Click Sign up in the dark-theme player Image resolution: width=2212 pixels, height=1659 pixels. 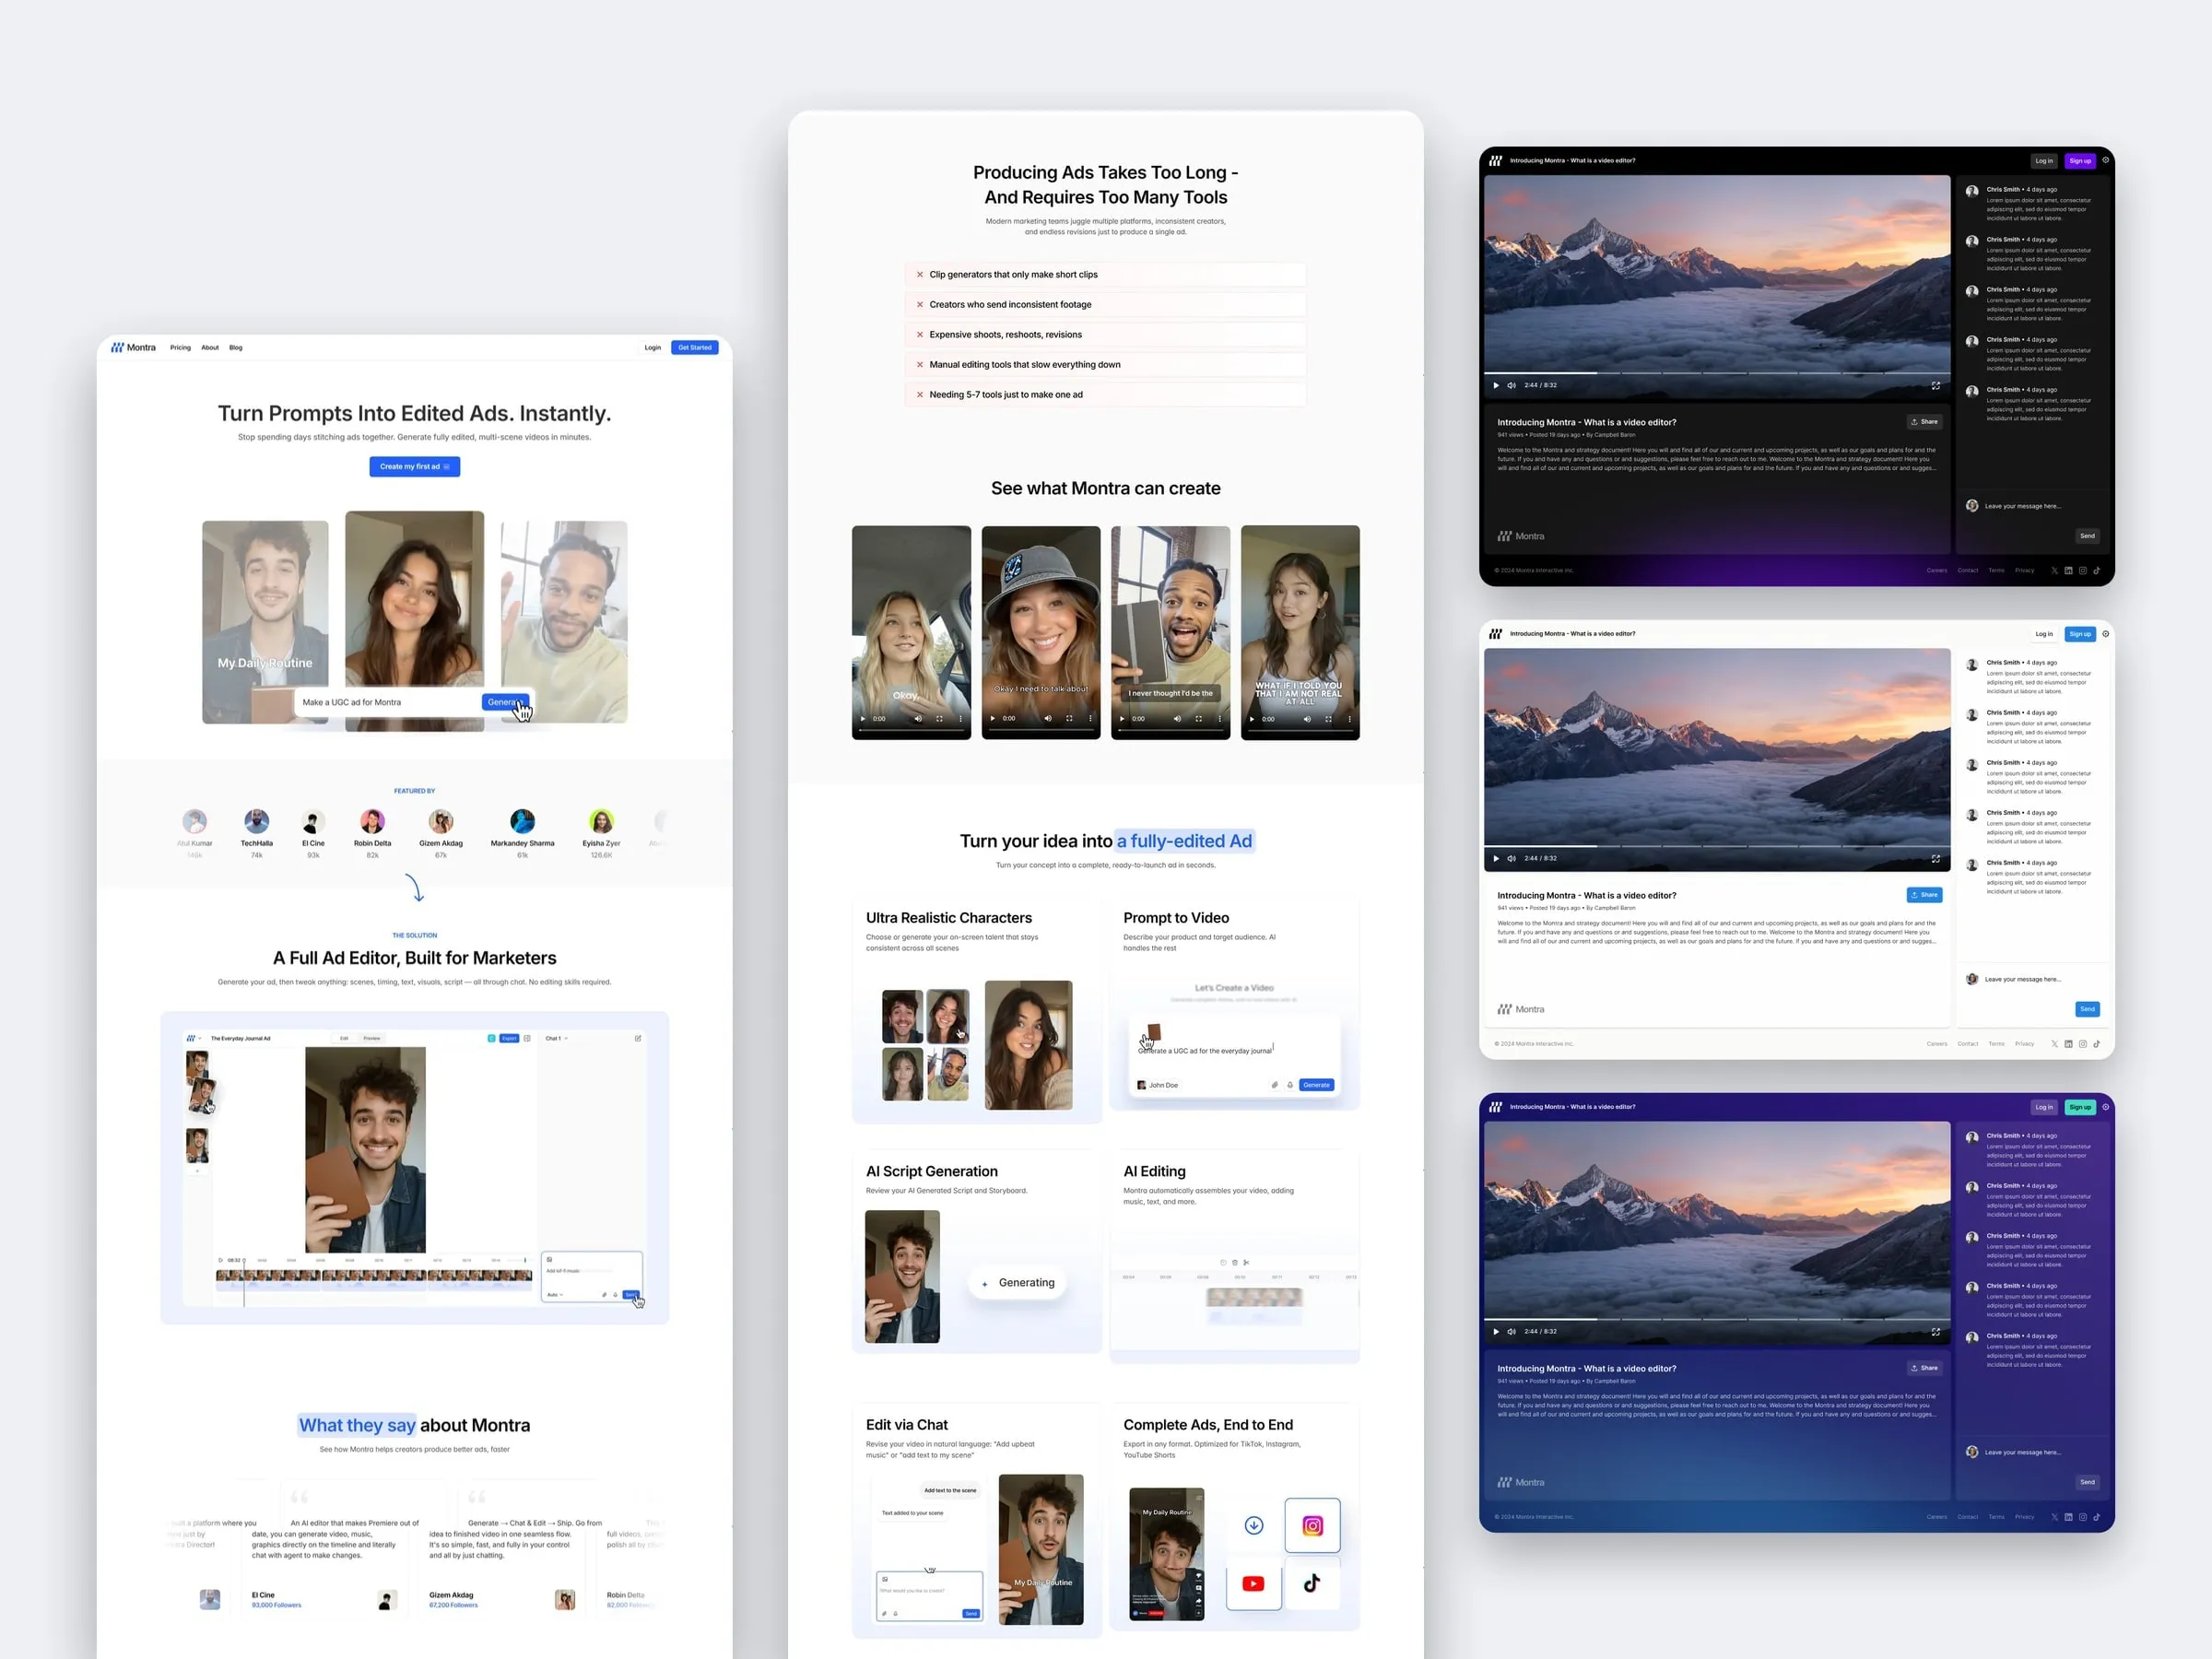click(x=2080, y=161)
